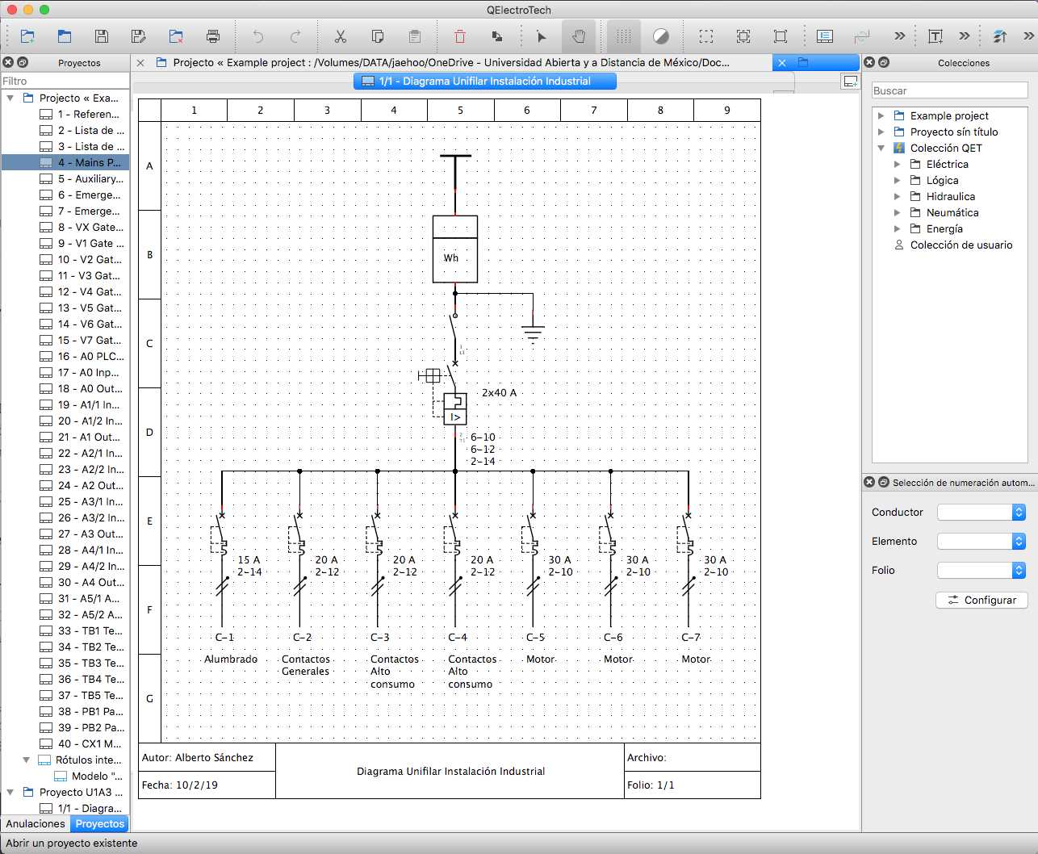Show more tools after folio properties group
This screenshot has height=854, width=1038.
tap(900, 36)
